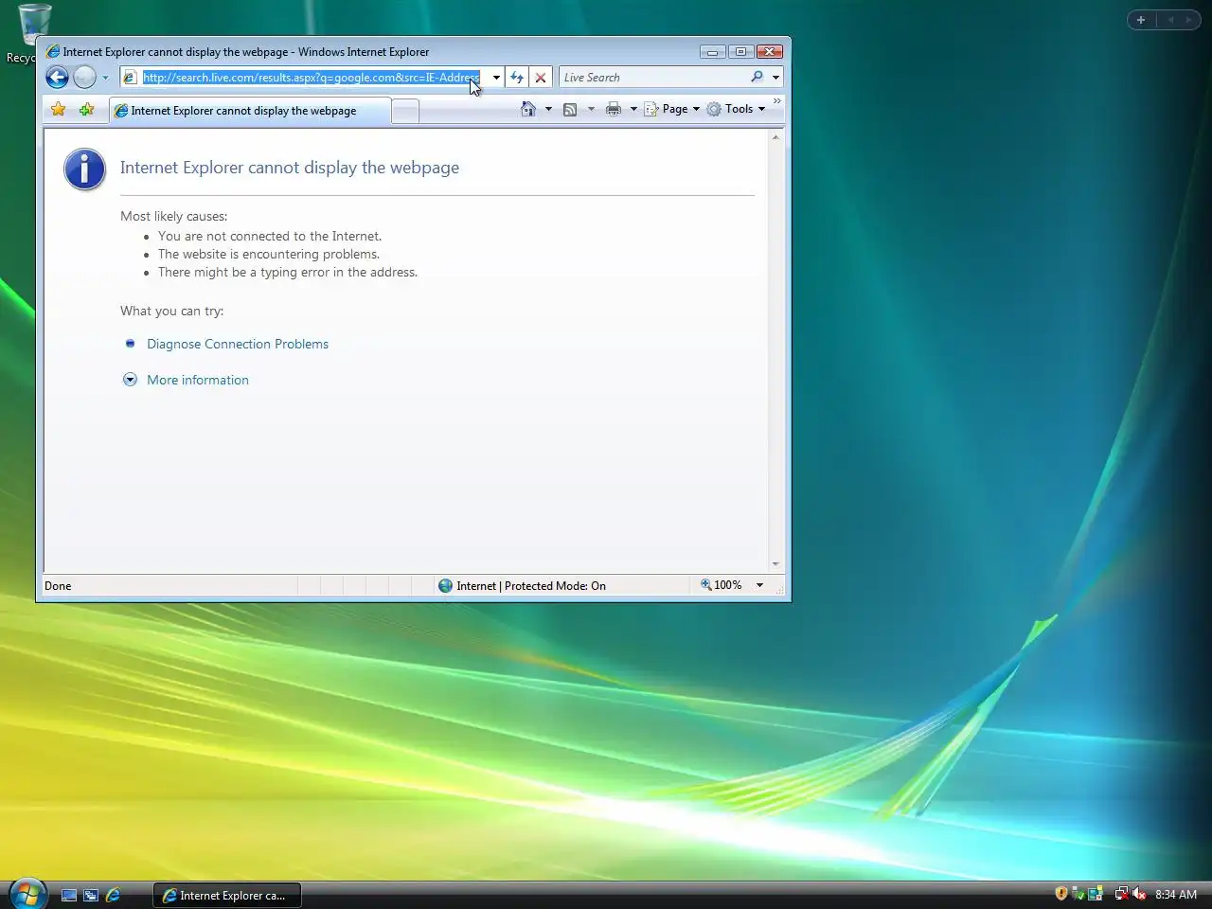Minimize the Internet Explorer window

coord(713,52)
